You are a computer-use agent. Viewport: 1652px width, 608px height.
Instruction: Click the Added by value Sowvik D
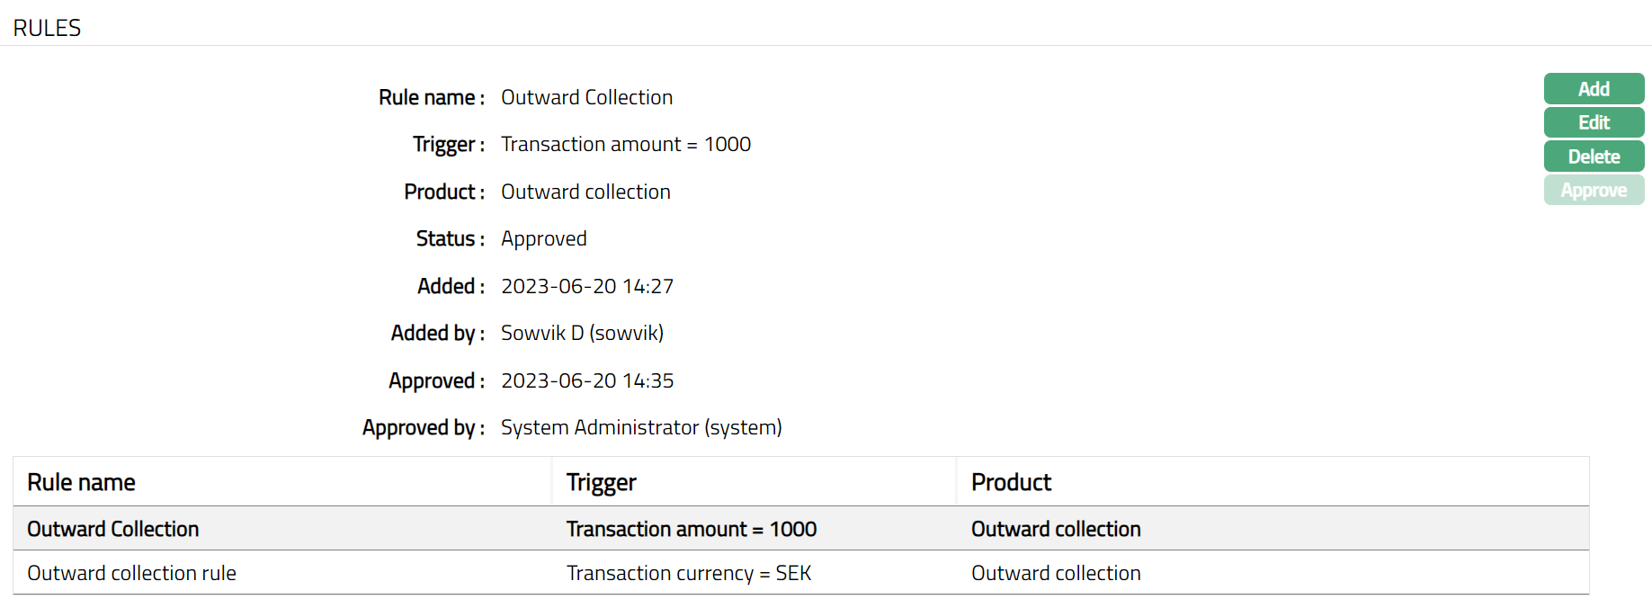click(x=582, y=333)
